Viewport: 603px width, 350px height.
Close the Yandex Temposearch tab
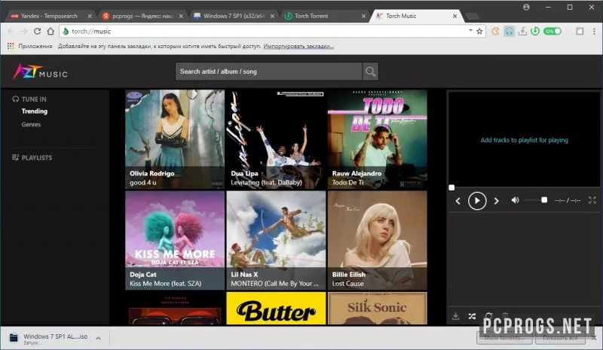click(x=90, y=16)
